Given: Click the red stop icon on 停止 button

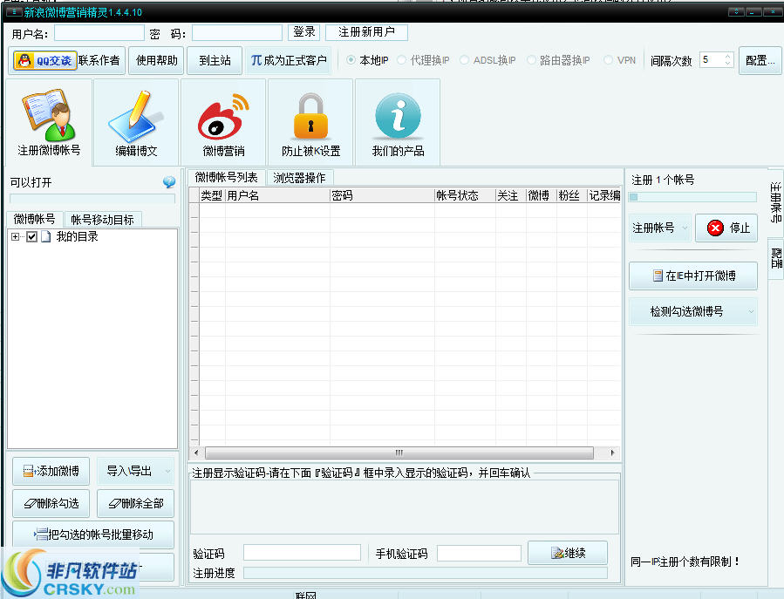Looking at the screenshot, I should 715,228.
